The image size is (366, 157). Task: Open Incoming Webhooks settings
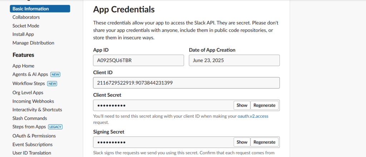pos(33,102)
